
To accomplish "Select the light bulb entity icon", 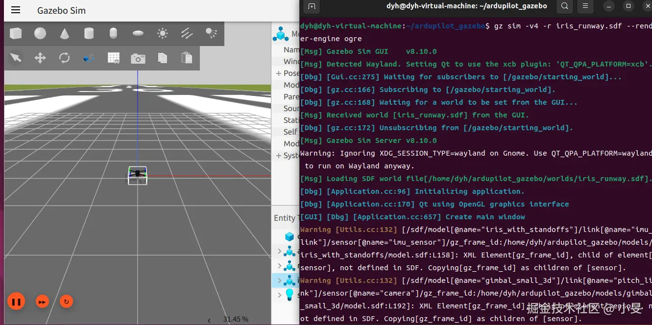I will point(290,294).
